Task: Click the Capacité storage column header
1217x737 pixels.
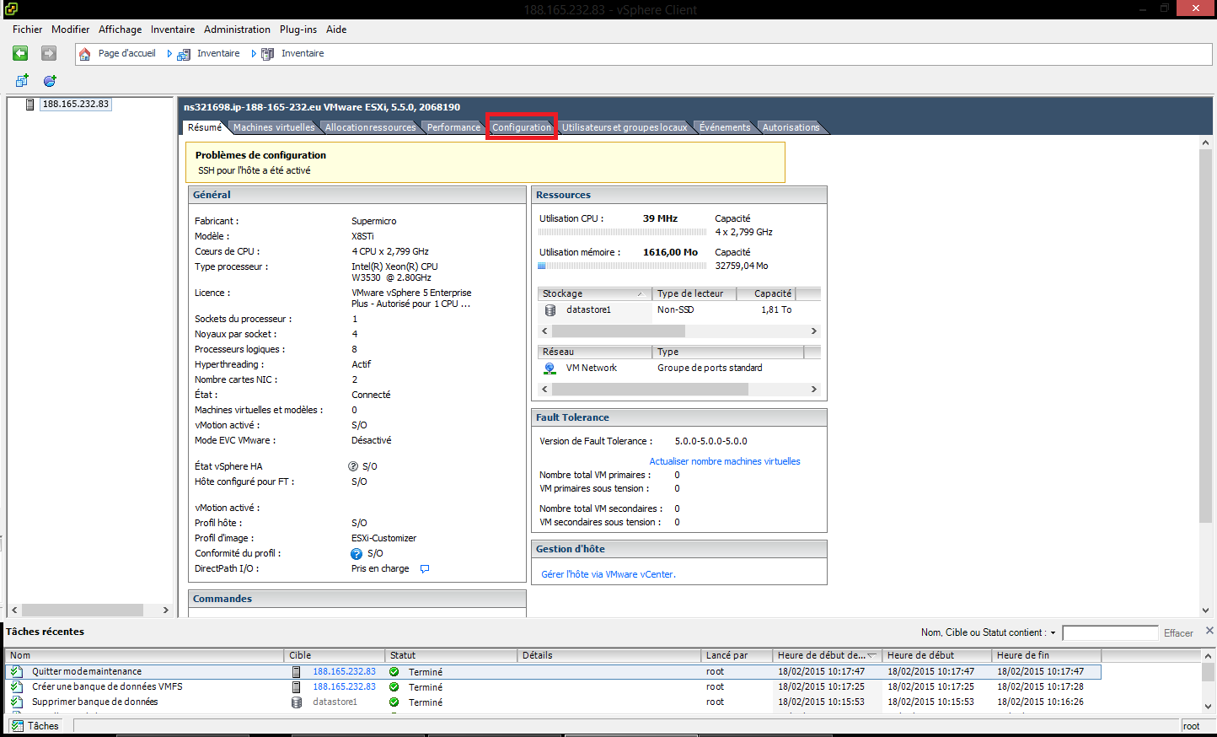Action: coord(766,293)
